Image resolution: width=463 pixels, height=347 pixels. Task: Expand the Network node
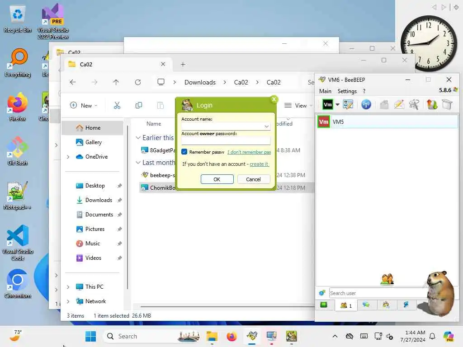[x=68, y=301]
